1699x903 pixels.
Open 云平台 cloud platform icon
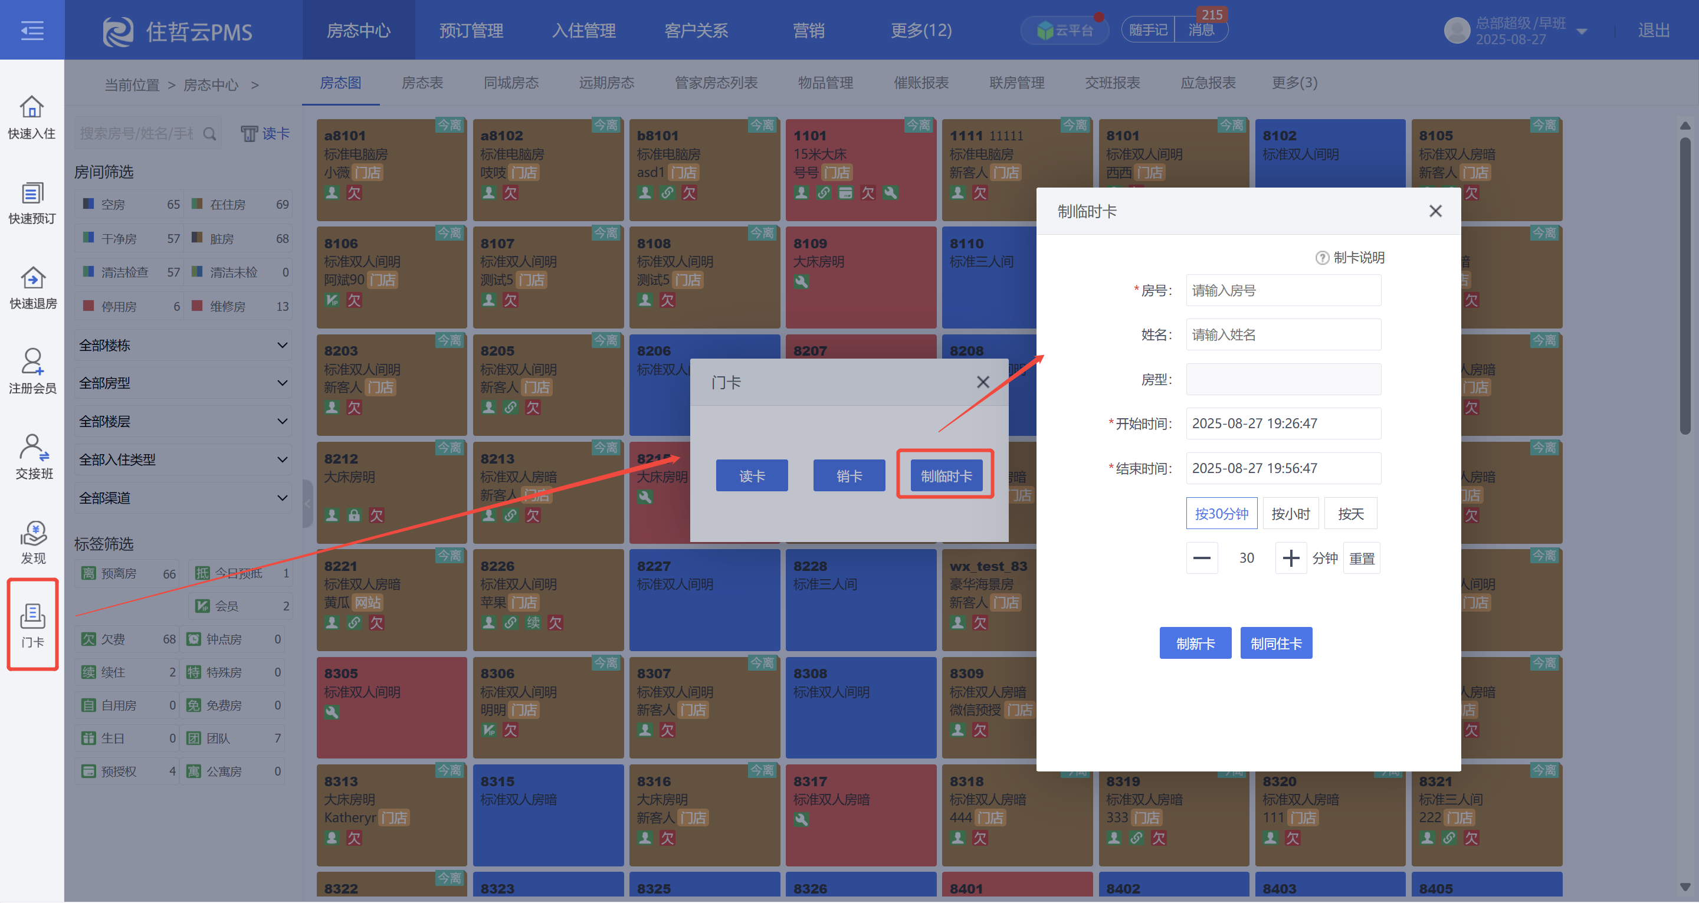coord(1045,30)
